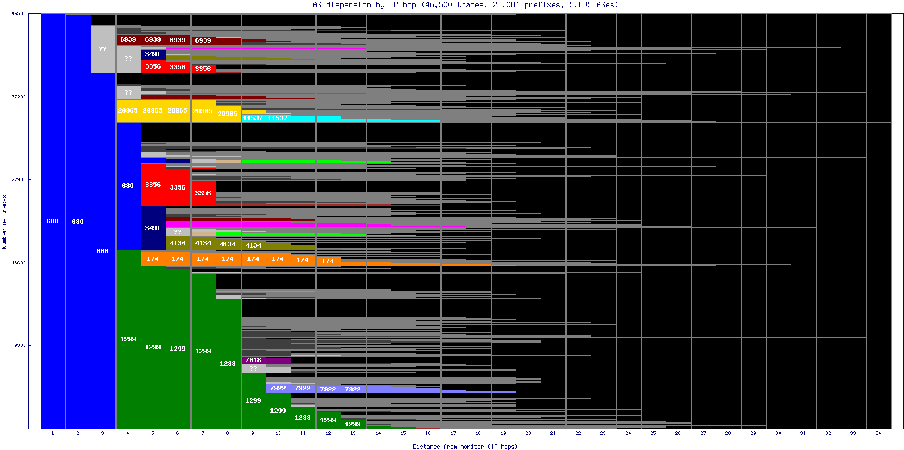Select the orange AS 174 block at hop 5
This screenshot has height=450, width=904.
point(153,259)
